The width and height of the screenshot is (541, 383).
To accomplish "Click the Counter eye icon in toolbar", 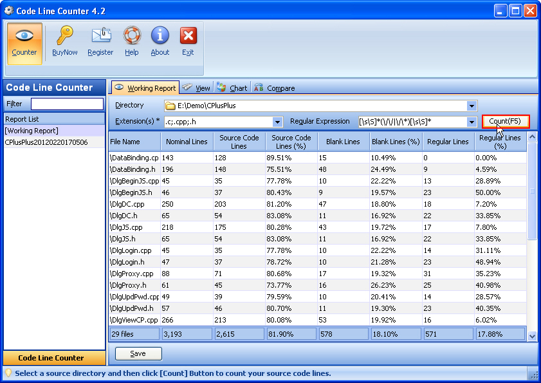I will point(24,37).
